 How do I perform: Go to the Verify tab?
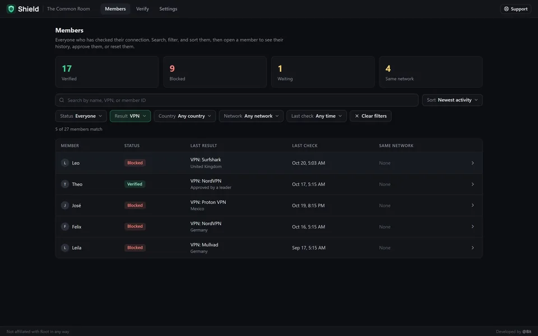[x=142, y=9]
